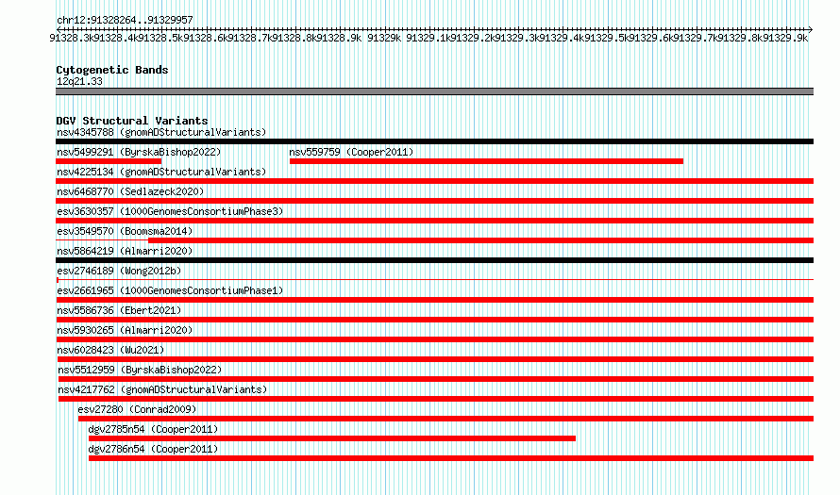
Task: Select the red bar under nsv5586736
Action: coord(434,320)
